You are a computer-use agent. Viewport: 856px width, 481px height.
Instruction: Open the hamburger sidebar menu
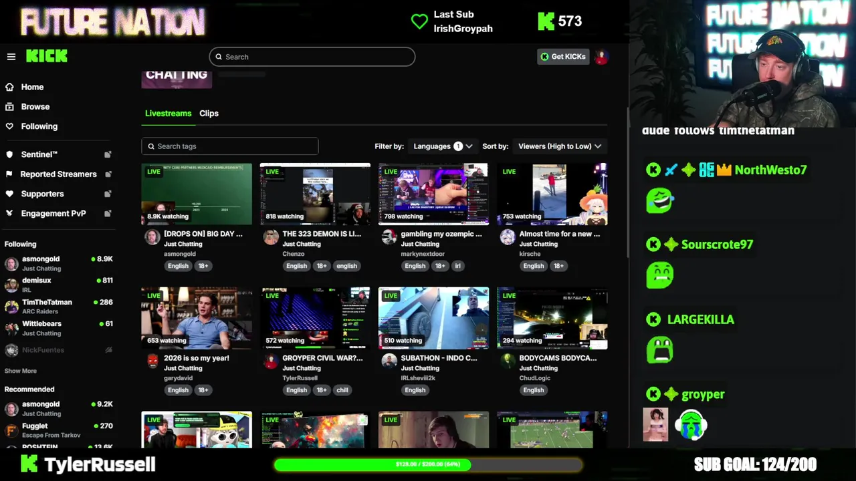[x=11, y=57]
